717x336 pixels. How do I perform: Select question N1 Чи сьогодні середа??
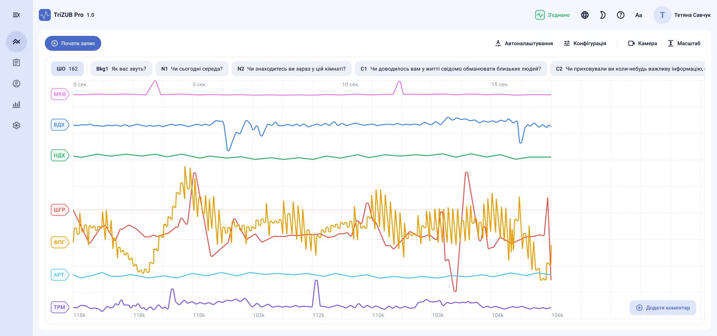coord(192,69)
